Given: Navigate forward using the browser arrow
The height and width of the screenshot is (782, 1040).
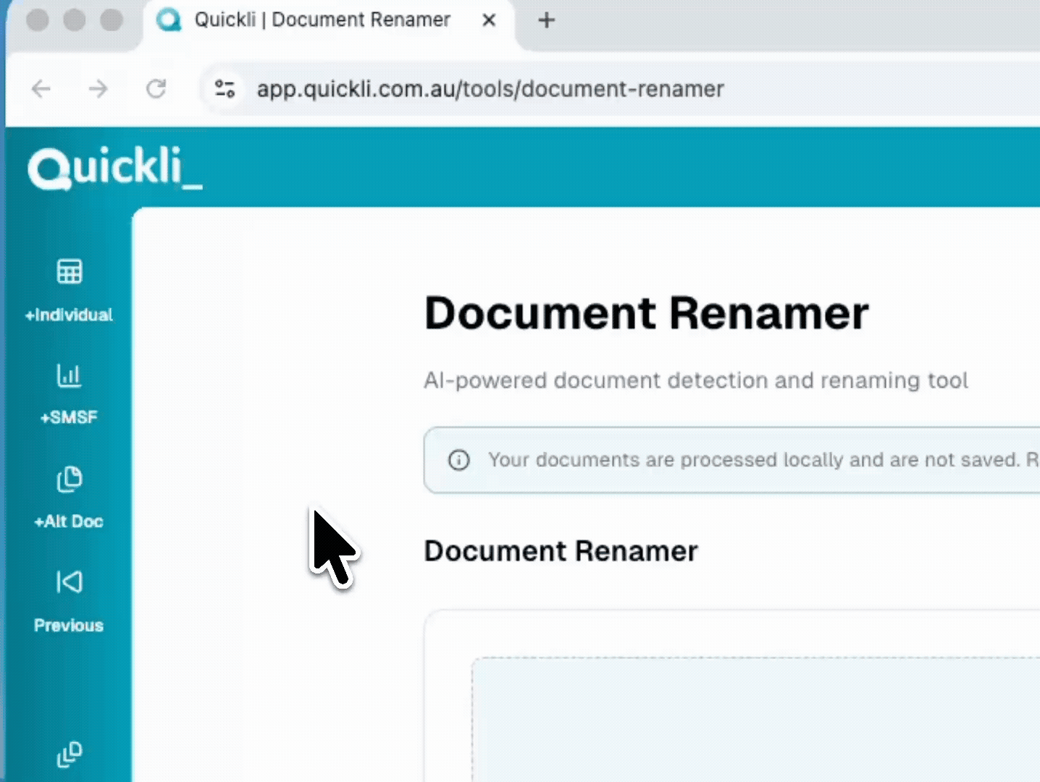Looking at the screenshot, I should click(98, 88).
